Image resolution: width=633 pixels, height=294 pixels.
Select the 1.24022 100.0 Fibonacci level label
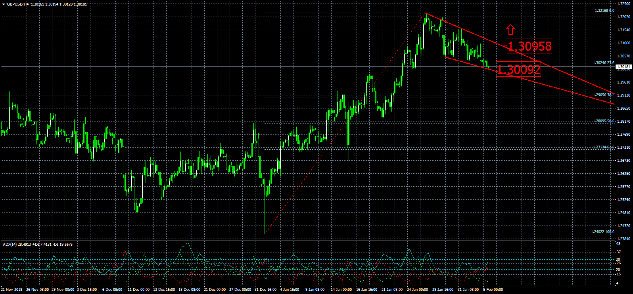coord(602,232)
